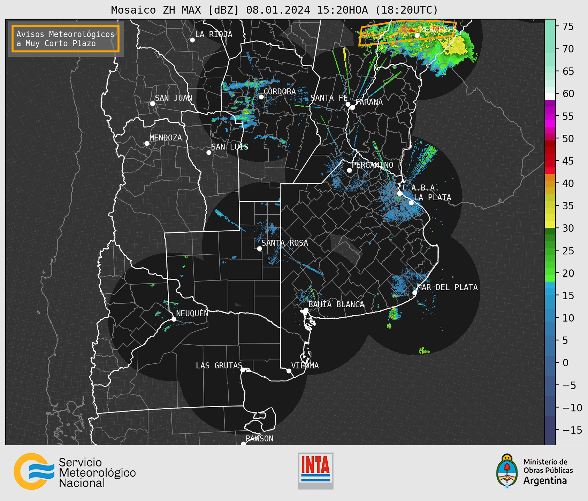
Task: Click the MAR DEL PLATA label text
Action: click(x=447, y=287)
